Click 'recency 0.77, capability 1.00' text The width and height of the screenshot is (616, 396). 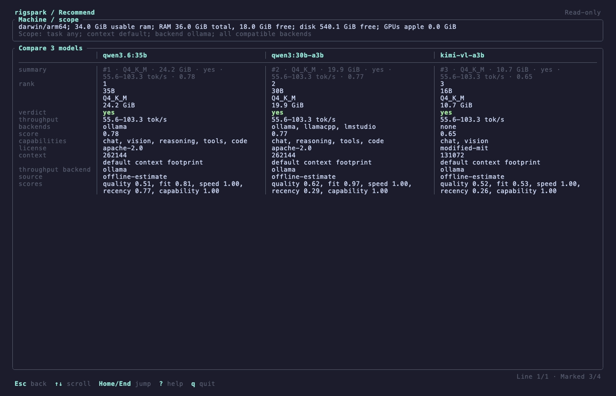coord(161,191)
